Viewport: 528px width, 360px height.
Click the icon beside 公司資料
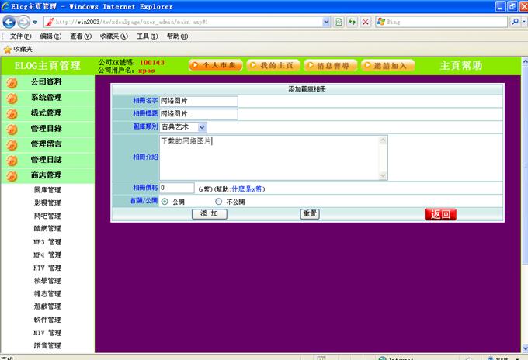tap(12, 82)
